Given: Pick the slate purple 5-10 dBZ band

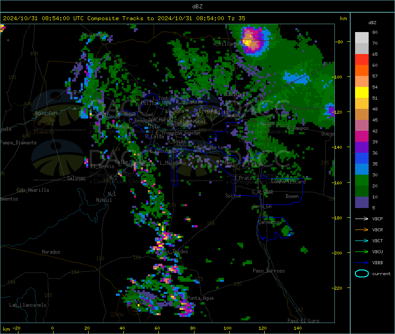Looking at the screenshot, I should [362, 202].
